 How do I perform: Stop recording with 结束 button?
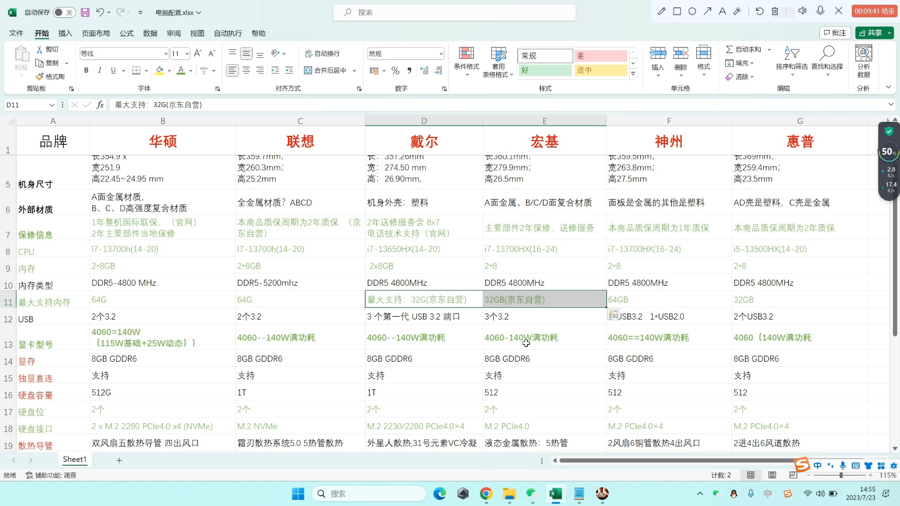pyautogui.click(x=874, y=11)
